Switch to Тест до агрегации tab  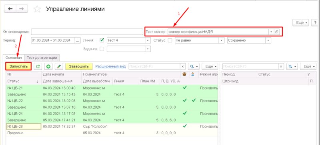(42, 58)
